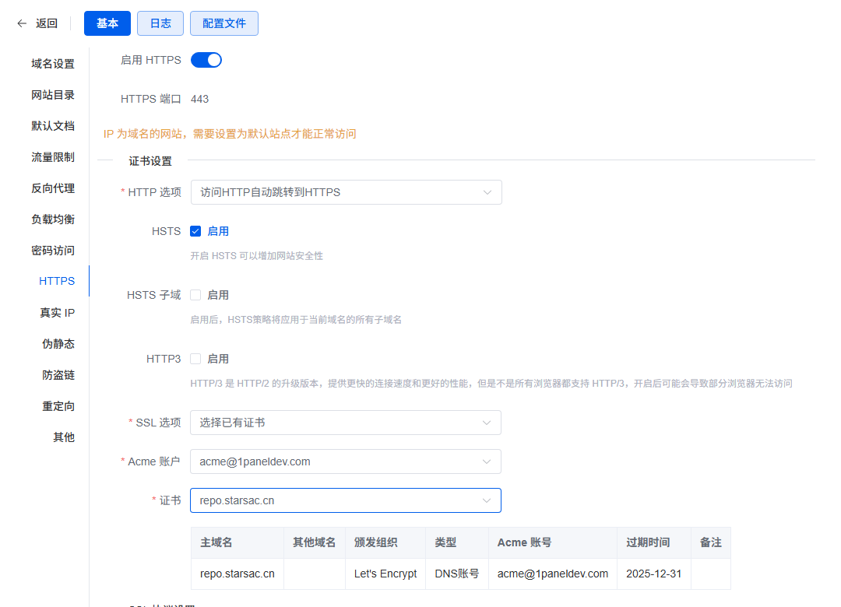Click the 防盗链 sidebar item
841x607 pixels.
pos(58,375)
